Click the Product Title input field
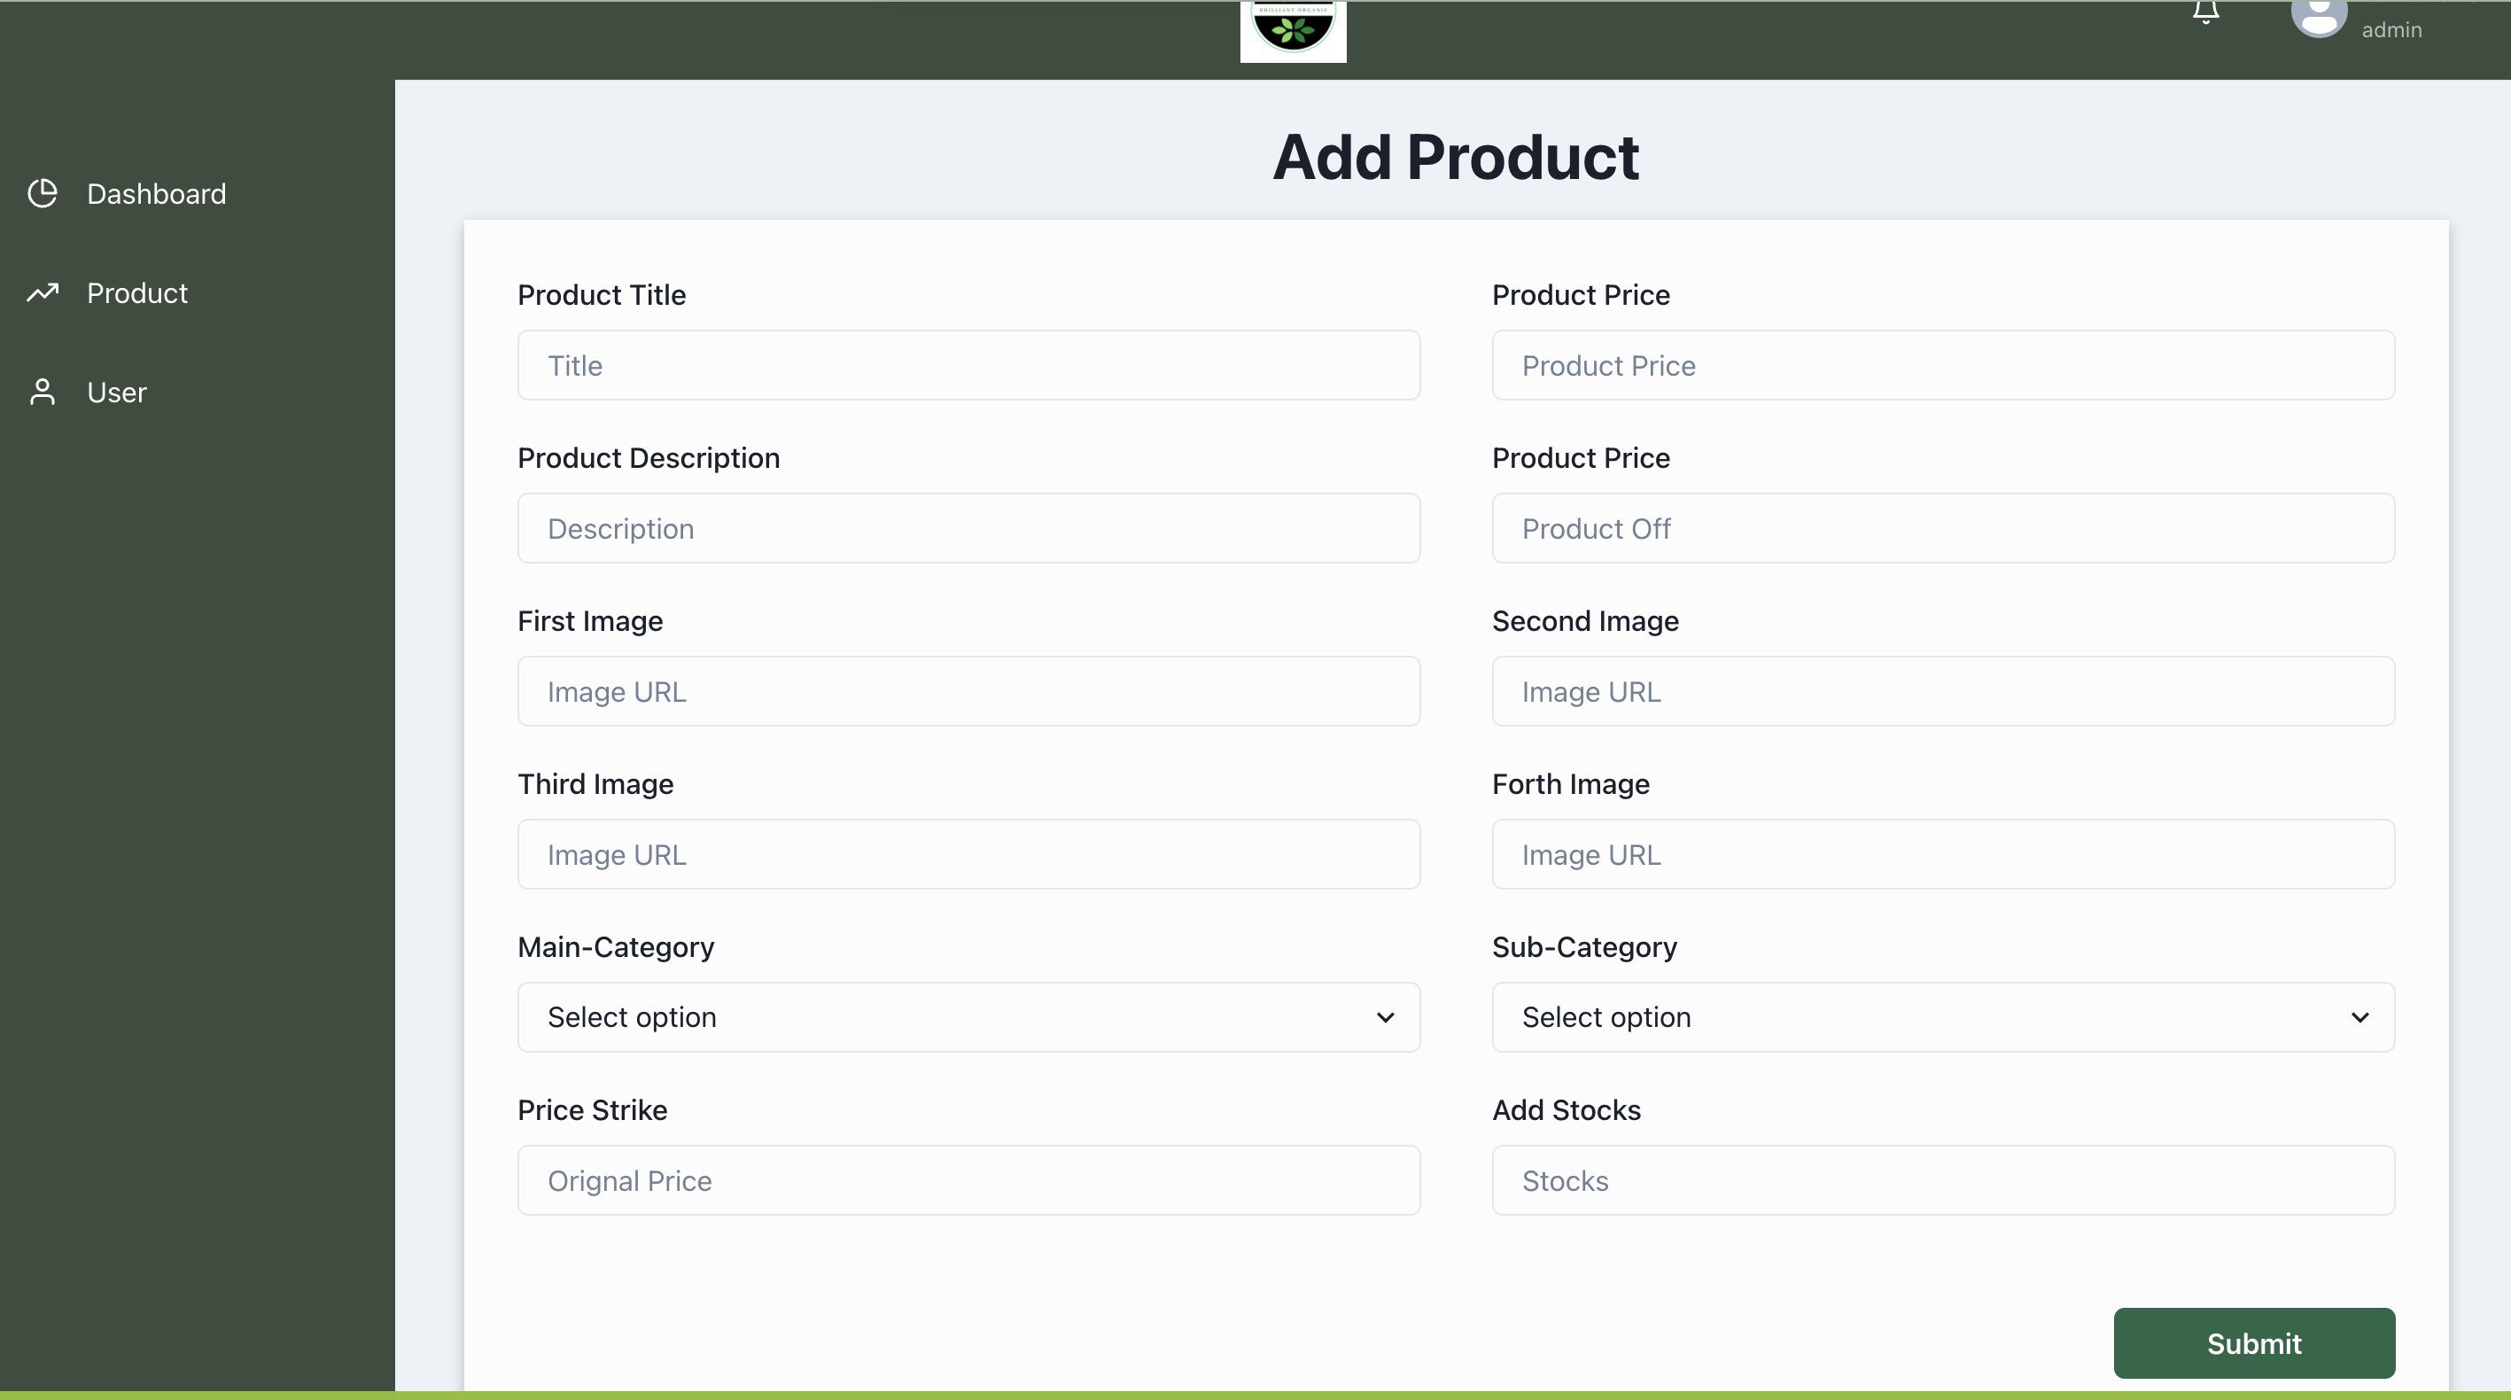 [968, 364]
